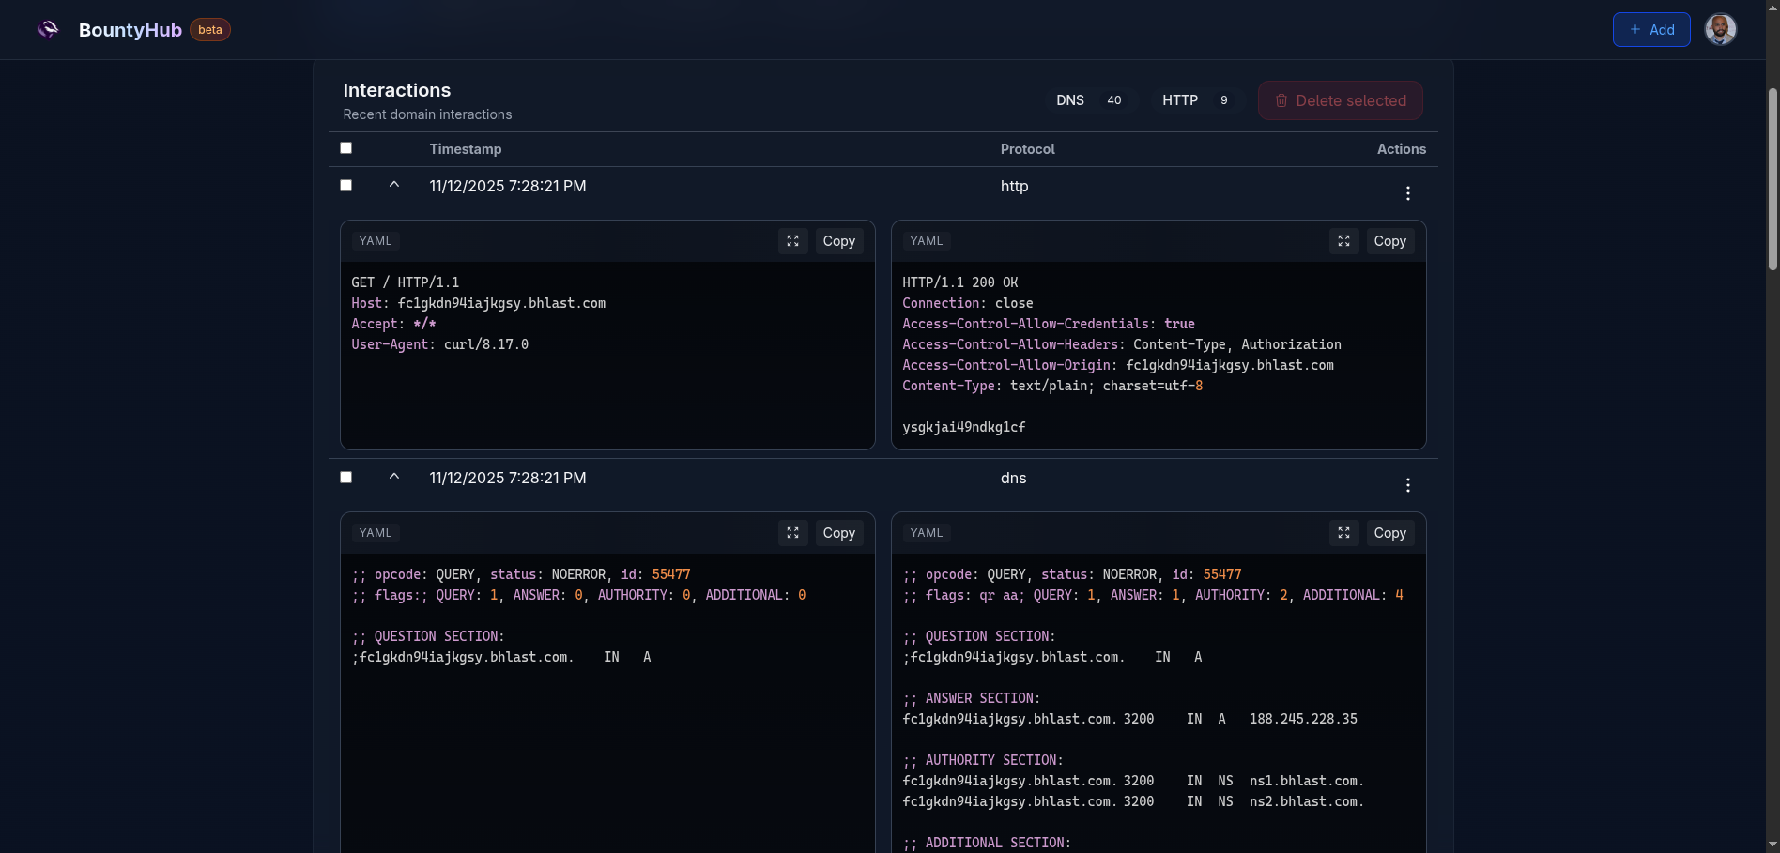This screenshot has width=1780, height=853.
Task: Open the HTTP 9 interactions filter
Action: tap(1196, 100)
